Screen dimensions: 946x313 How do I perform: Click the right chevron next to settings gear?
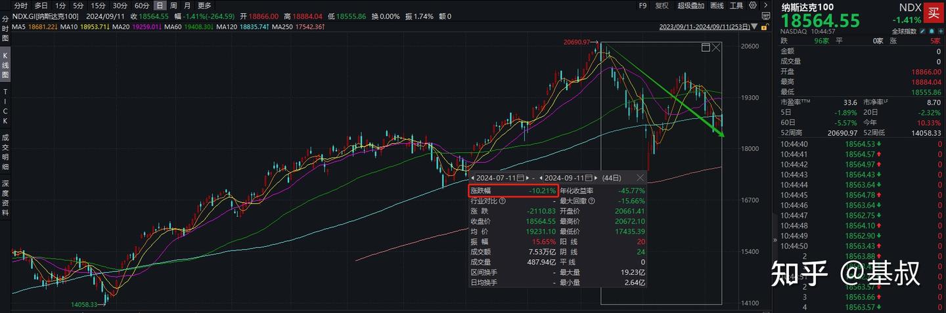765,5
